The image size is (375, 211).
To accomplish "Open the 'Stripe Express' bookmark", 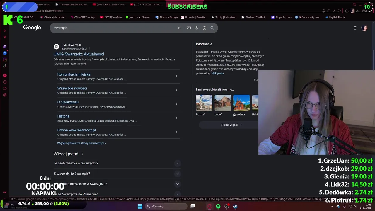I will (281, 17).
